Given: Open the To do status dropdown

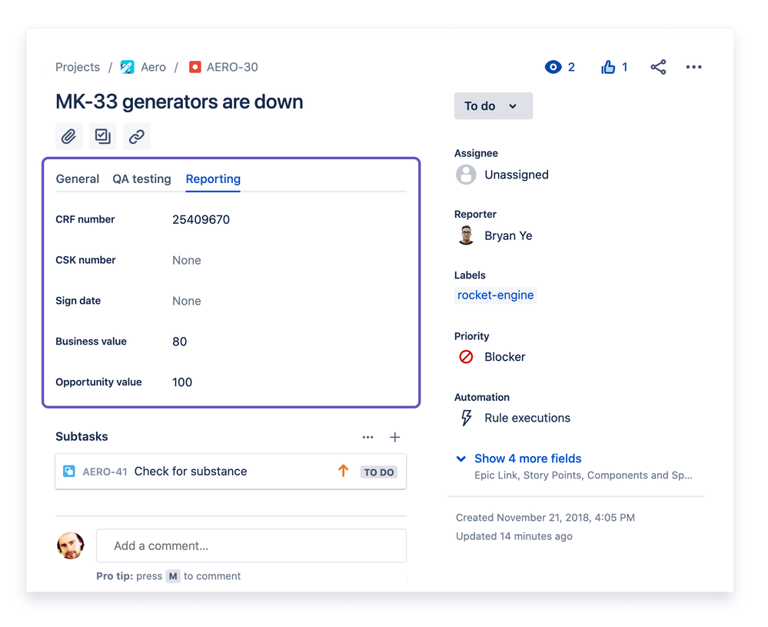Looking at the screenshot, I should 493,105.
